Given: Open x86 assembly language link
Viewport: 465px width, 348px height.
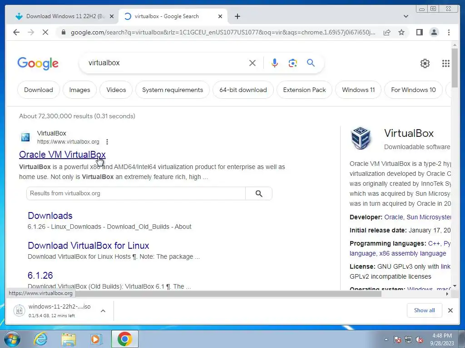Looking at the screenshot, I should 413,254.
